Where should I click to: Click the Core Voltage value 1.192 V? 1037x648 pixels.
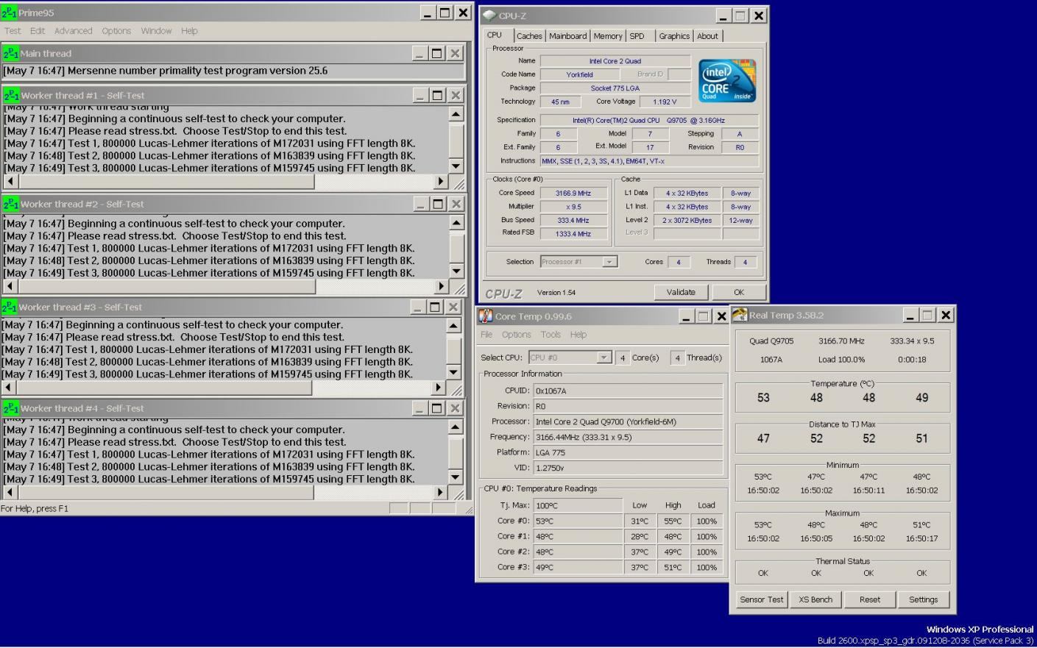tap(665, 102)
